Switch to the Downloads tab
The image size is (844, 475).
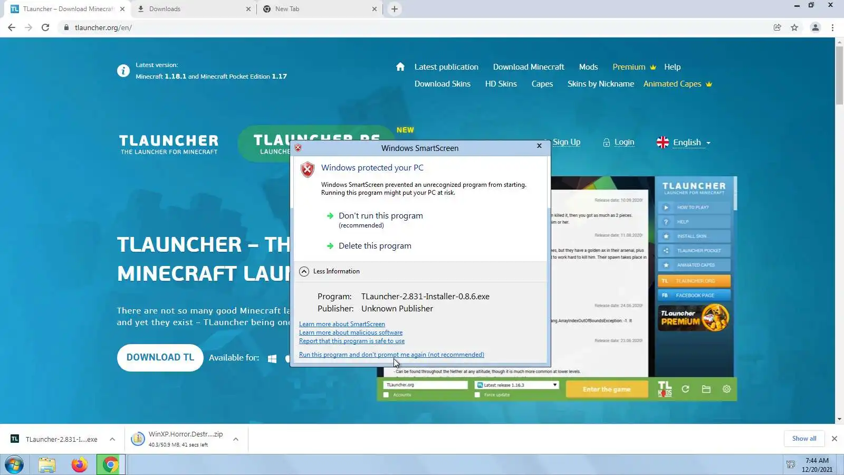[x=194, y=9]
